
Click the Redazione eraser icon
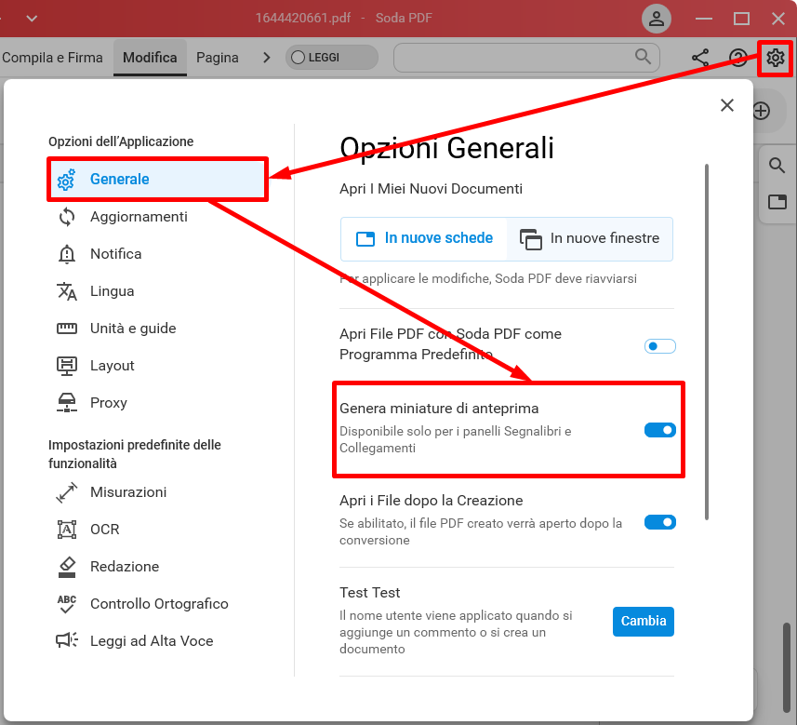67,567
